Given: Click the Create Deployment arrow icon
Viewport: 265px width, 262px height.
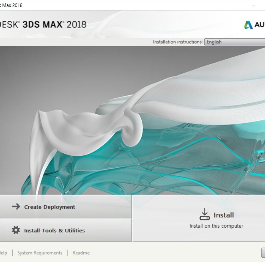Looking at the screenshot, I should 16,207.
